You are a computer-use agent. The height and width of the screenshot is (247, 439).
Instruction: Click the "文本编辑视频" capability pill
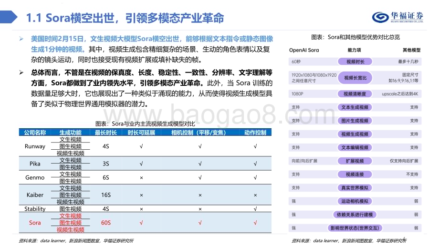click(355, 148)
